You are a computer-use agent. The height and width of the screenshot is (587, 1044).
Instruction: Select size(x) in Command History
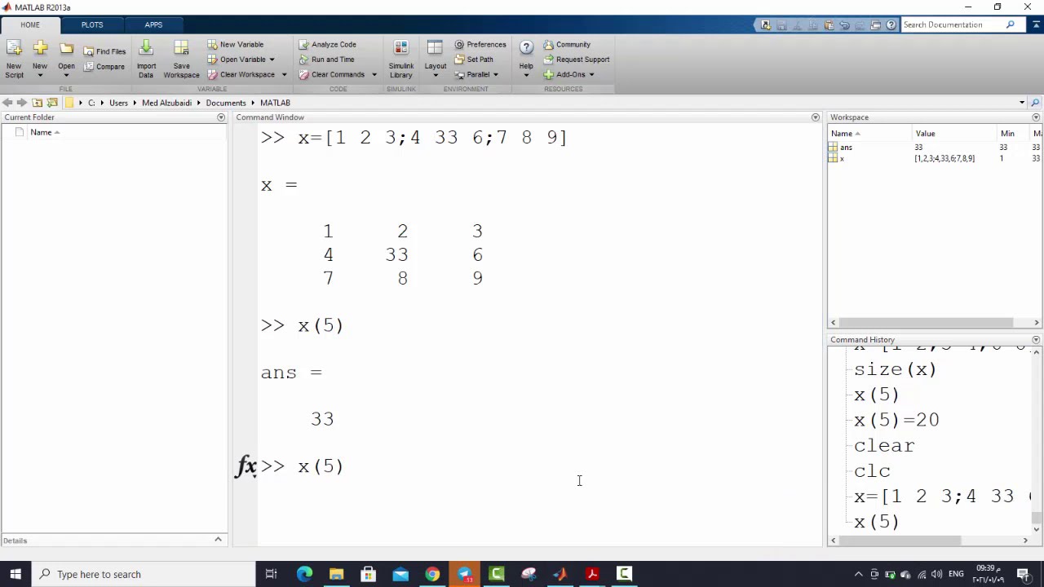(x=895, y=369)
